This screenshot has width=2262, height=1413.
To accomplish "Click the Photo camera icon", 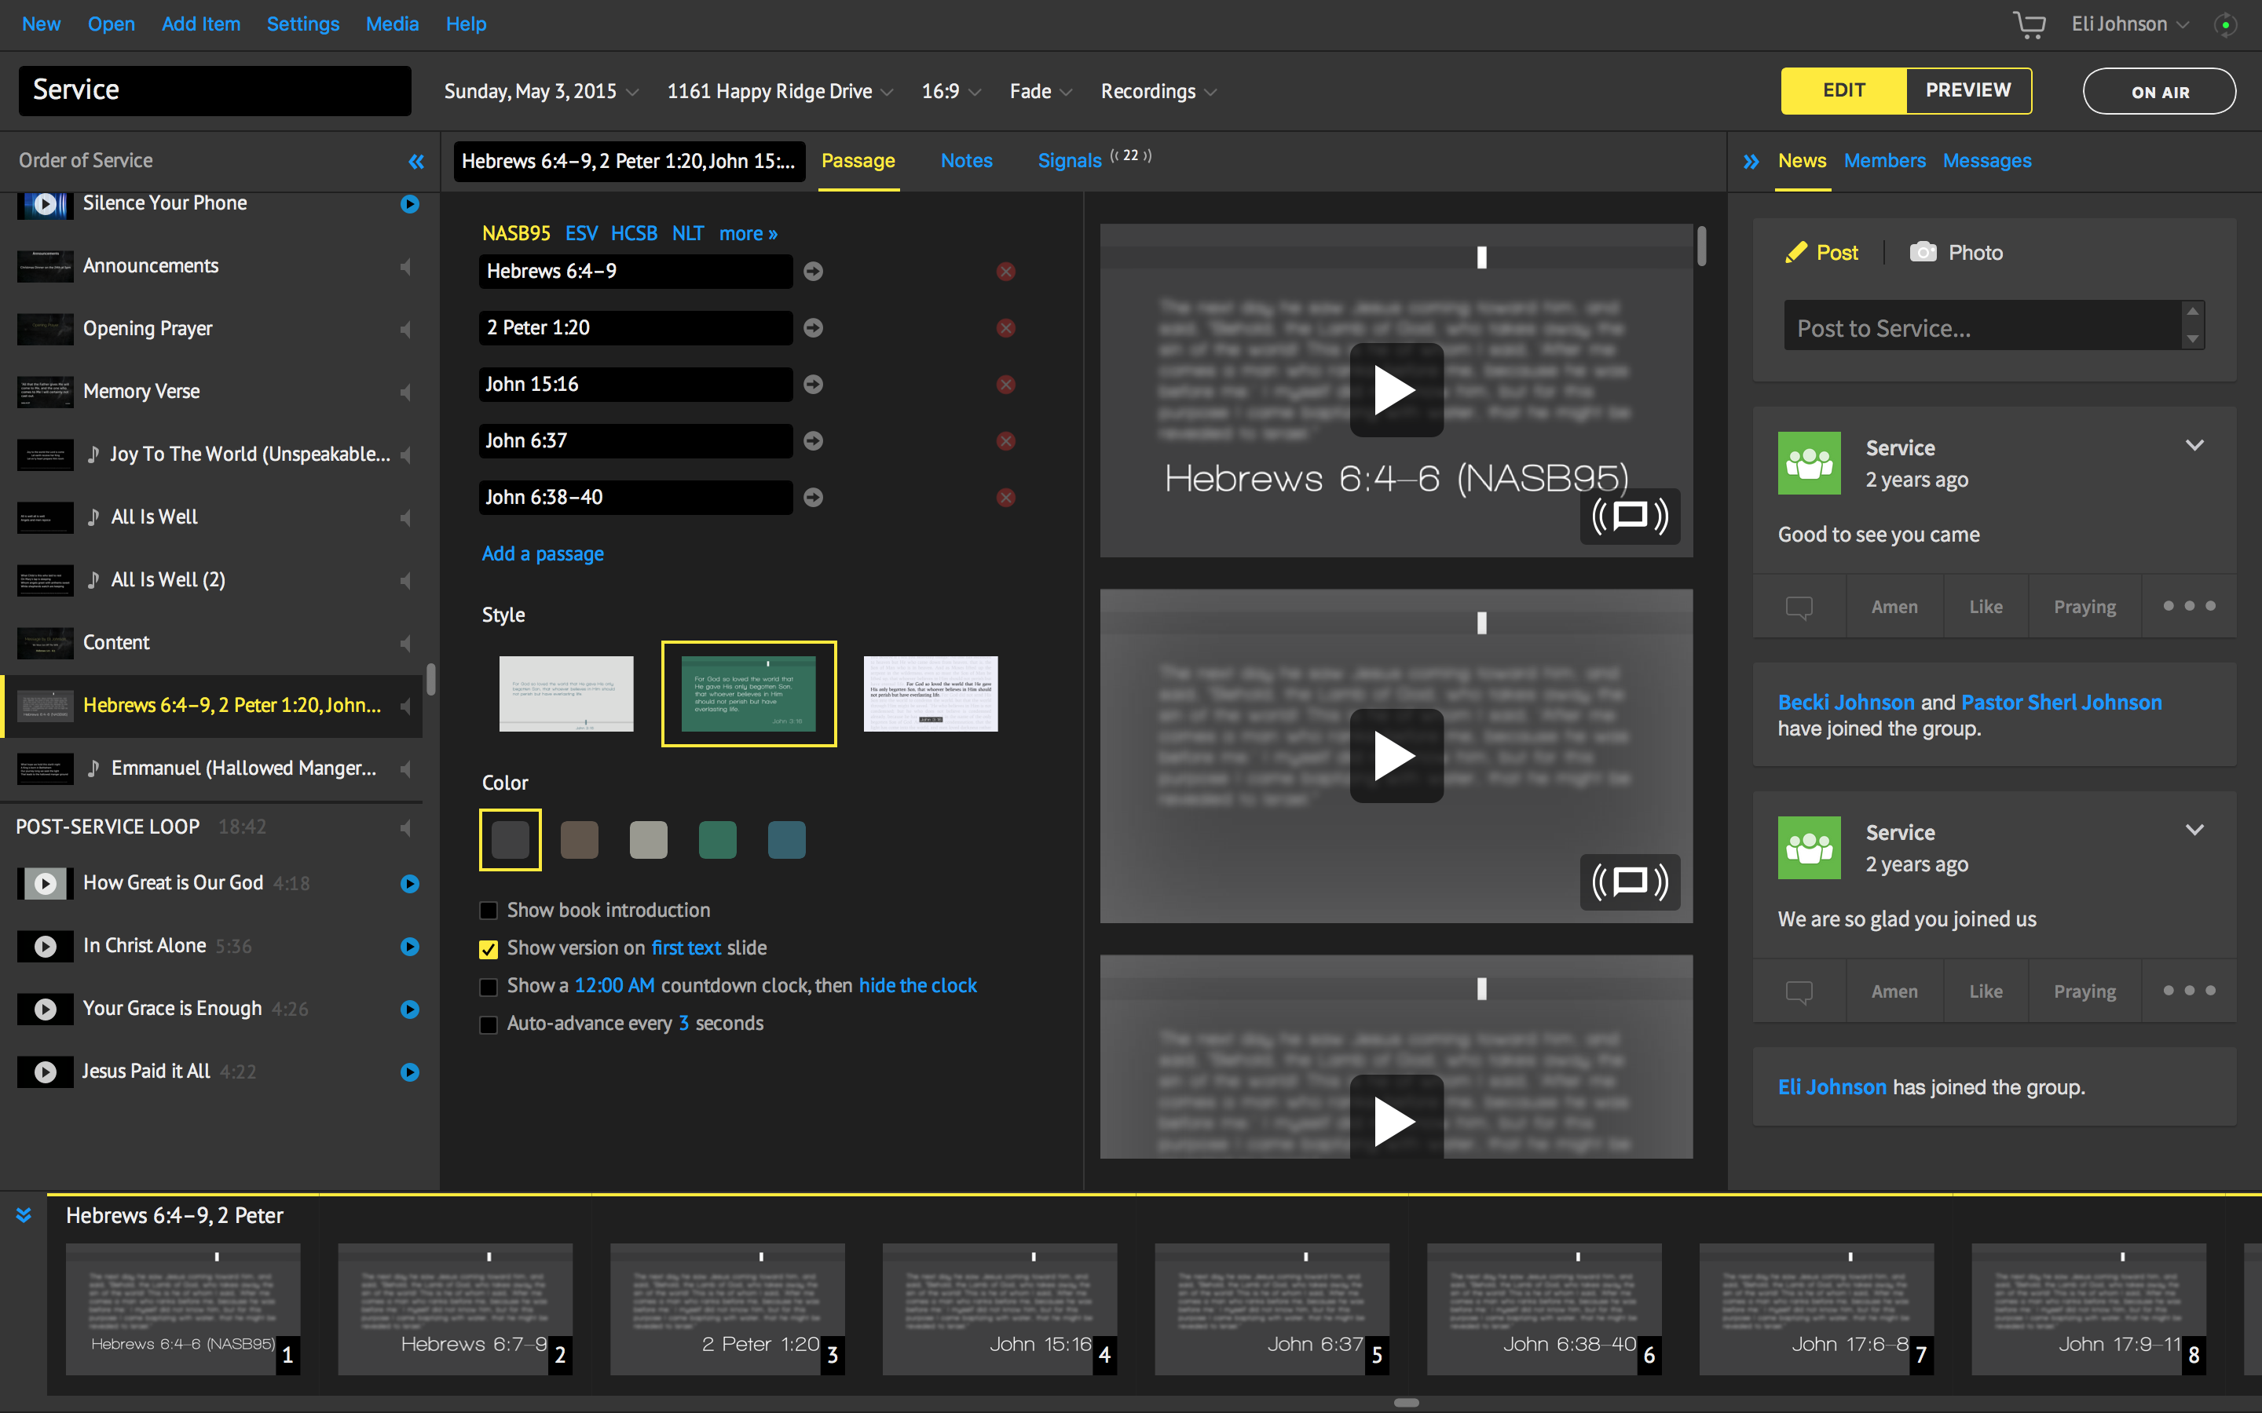I will (x=1923, y=252).
